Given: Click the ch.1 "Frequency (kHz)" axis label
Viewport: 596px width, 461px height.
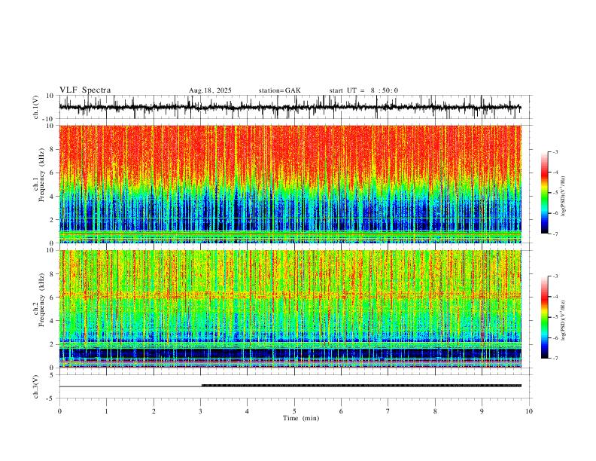Looking at the screenshot, I should coord(41,175).
